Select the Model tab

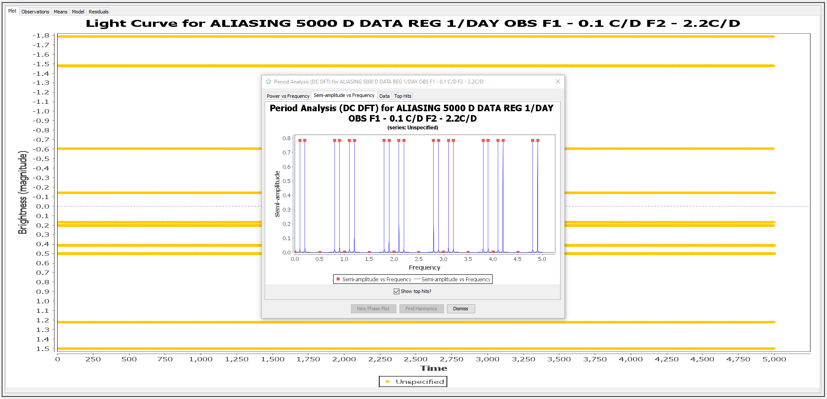(x=78, y=12)
